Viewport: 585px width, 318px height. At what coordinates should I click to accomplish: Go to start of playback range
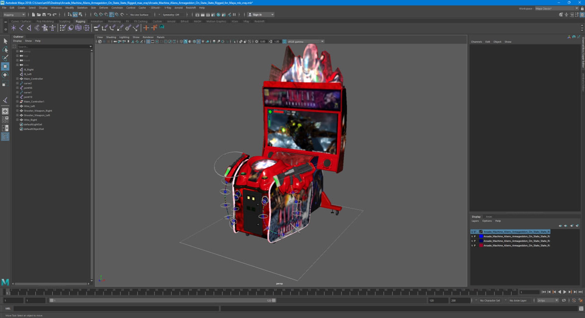(544, 292)
